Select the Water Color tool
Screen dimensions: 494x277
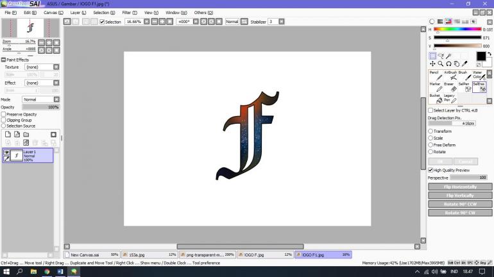[x=478, y=76]
